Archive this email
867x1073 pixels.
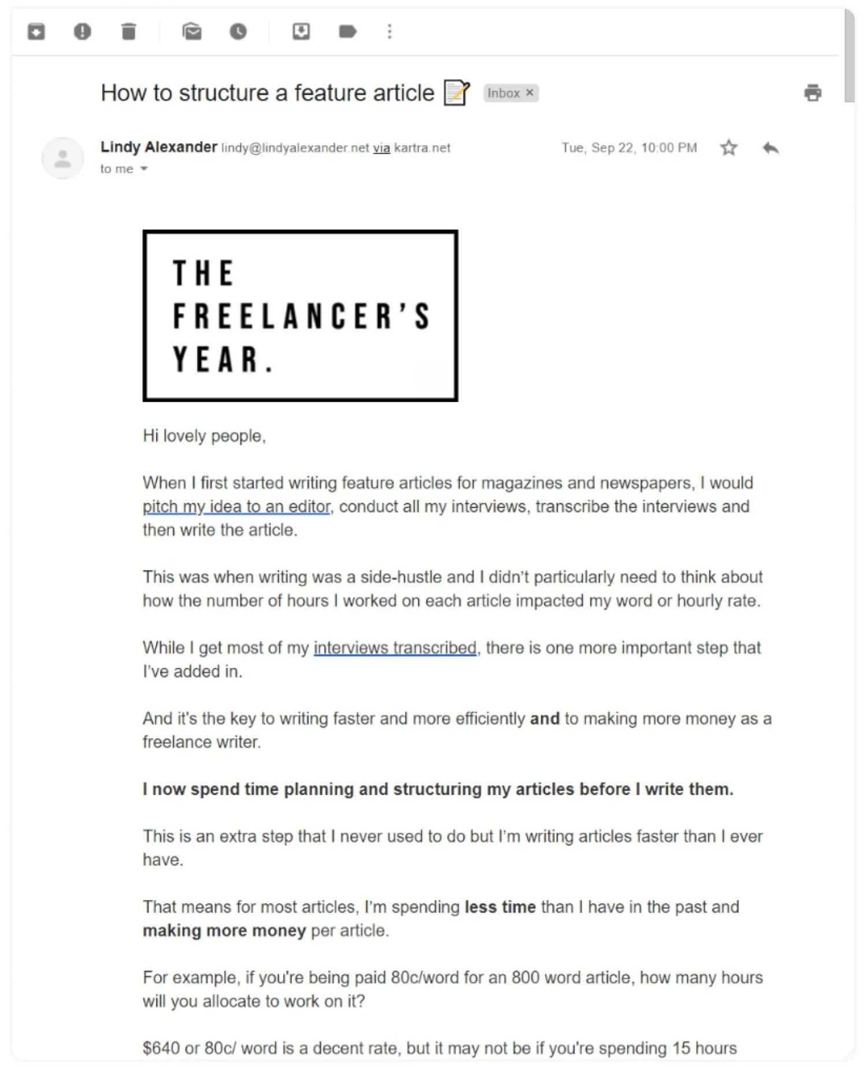[x=36, y=31]
